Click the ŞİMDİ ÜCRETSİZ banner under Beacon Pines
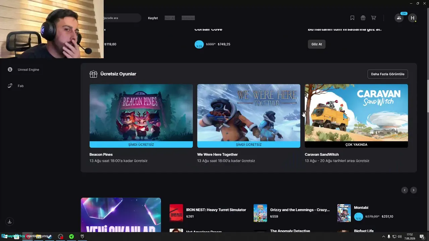The width and height of the screenshot is (429, 241). coord(141,145)
